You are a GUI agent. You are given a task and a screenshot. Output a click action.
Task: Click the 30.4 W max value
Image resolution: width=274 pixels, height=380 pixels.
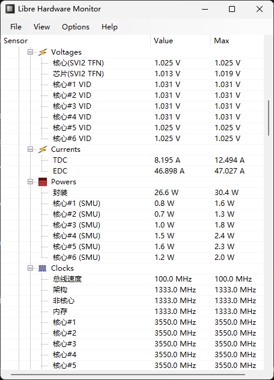227,193
